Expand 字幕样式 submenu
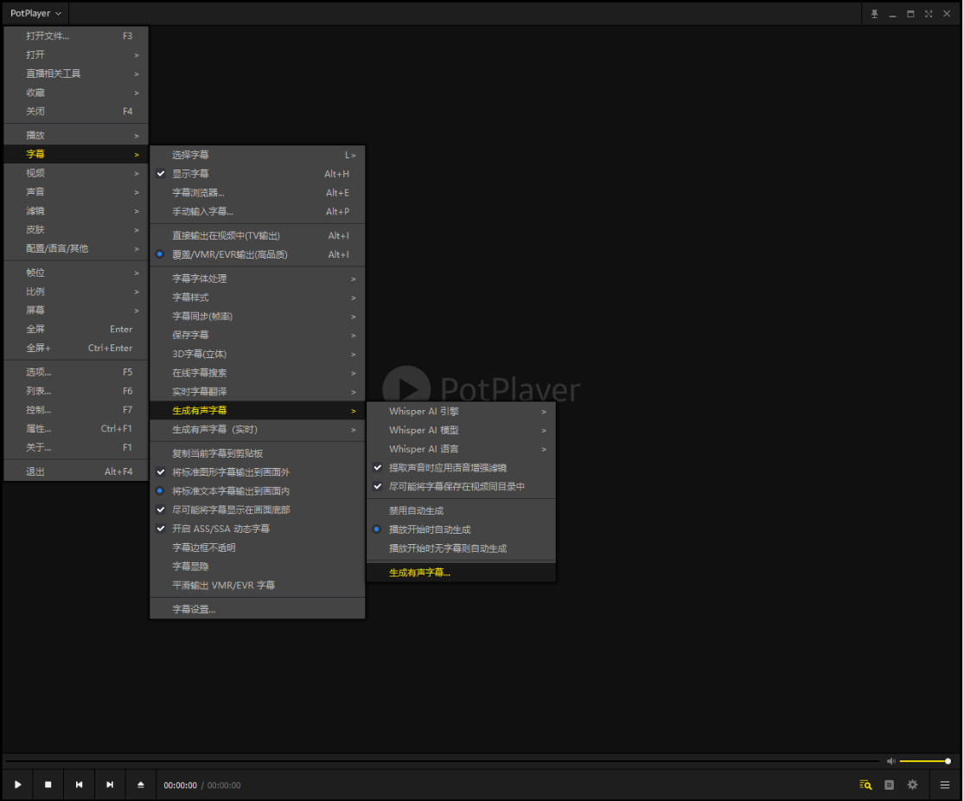 (258, 298)
